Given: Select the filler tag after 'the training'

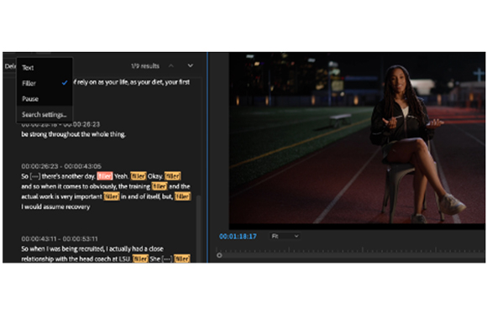Looking at the screenshot, I should tap(160, 186).
